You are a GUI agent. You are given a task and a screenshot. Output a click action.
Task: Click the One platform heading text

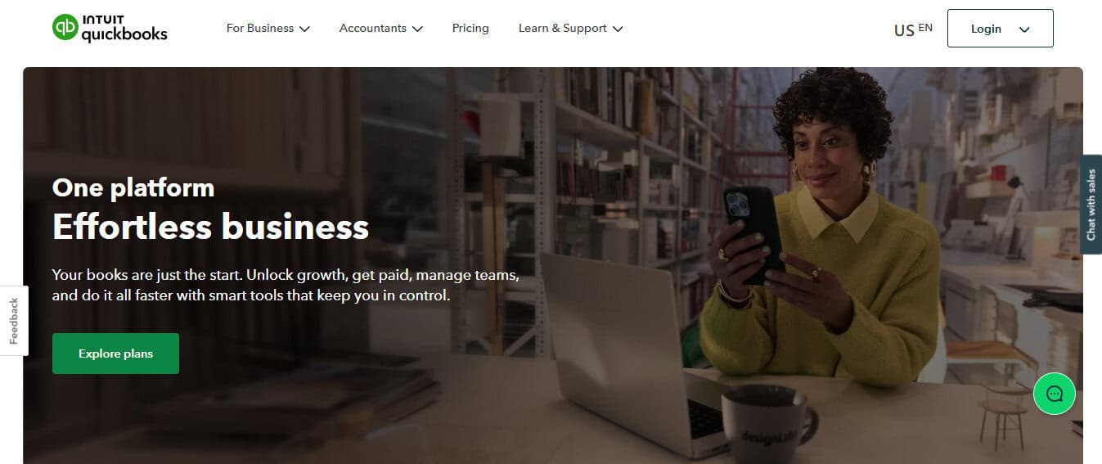coord(133,187)
